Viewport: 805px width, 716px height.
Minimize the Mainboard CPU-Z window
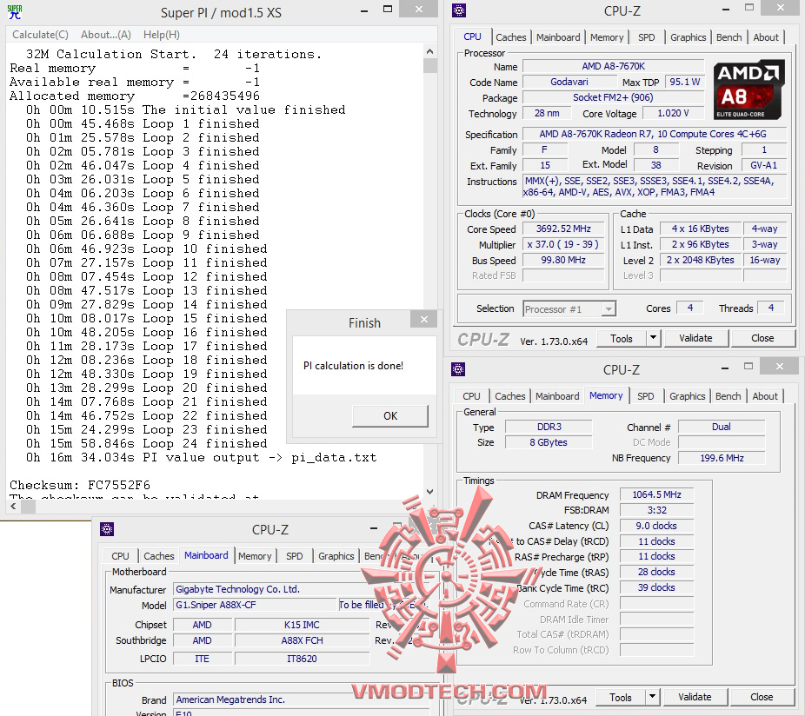(374, 527)
